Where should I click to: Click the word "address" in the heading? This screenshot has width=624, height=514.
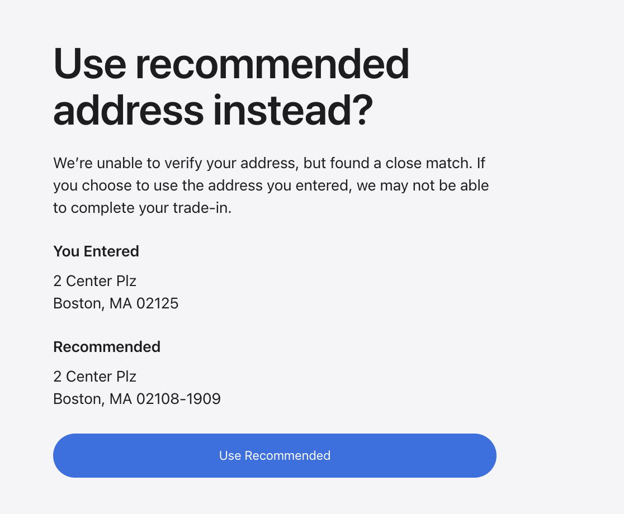(x=128, y=110)
